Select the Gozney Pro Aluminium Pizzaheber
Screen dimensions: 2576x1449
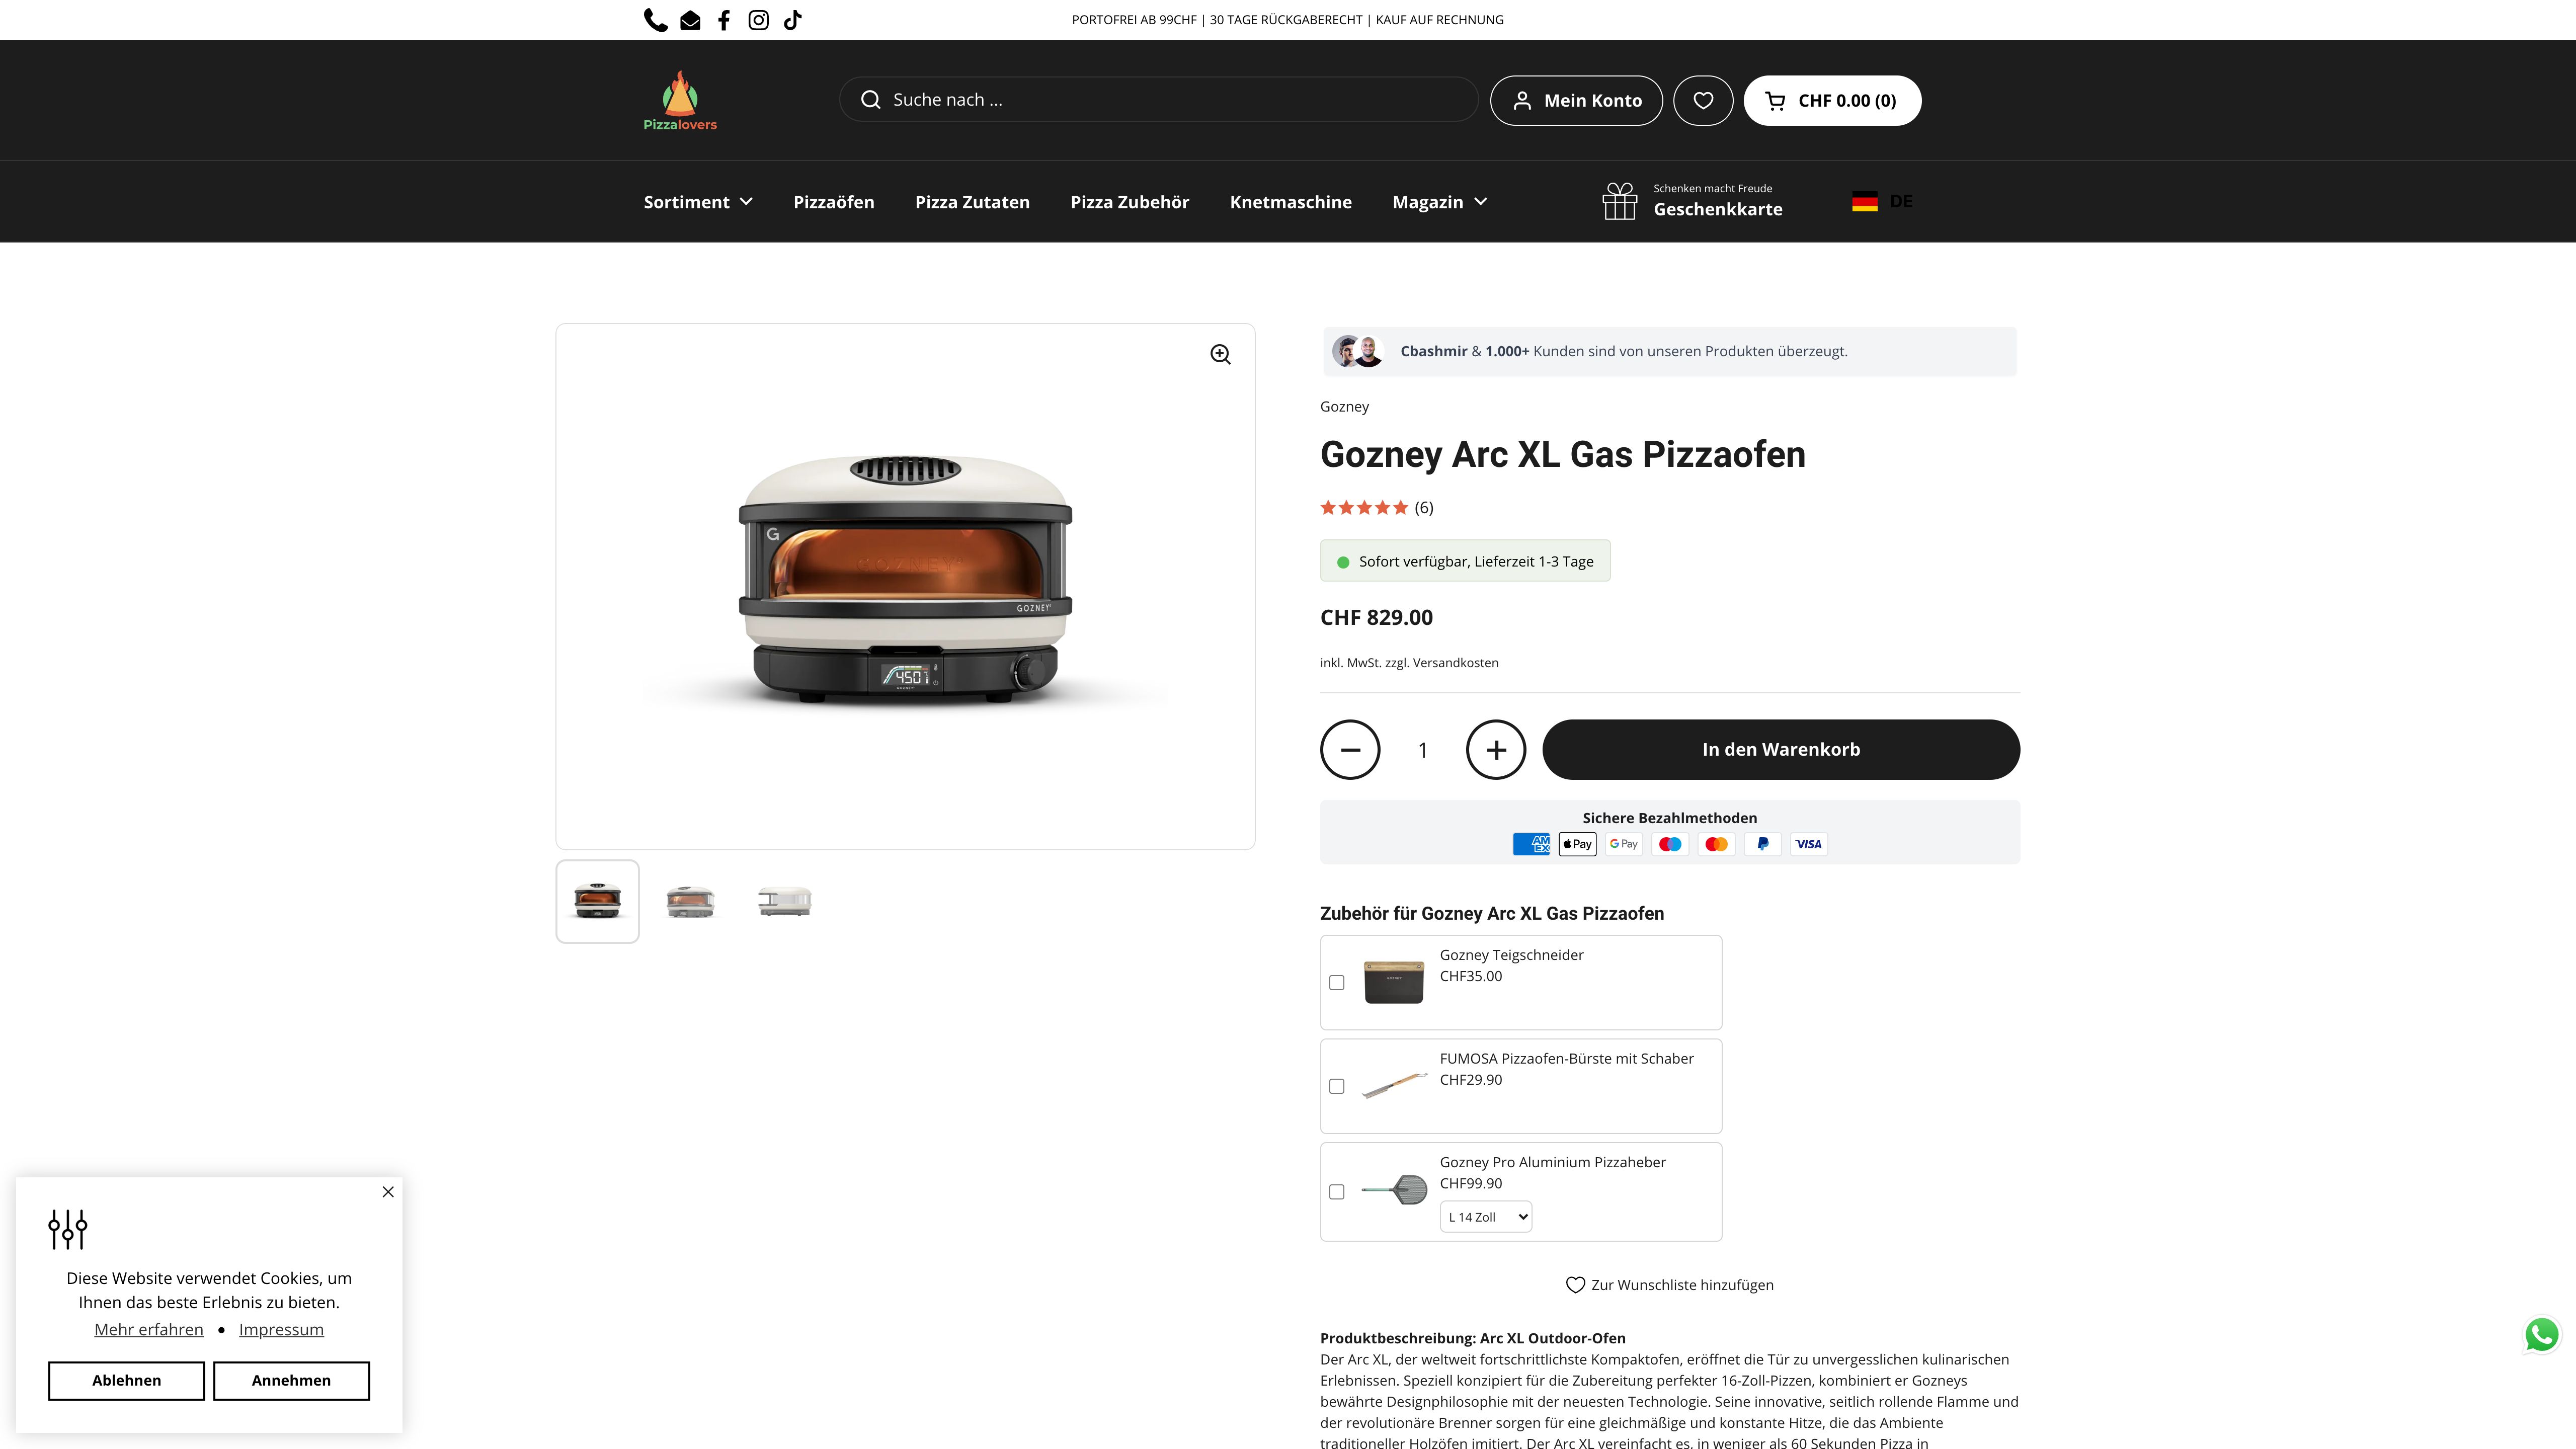coord(1337,1191)
